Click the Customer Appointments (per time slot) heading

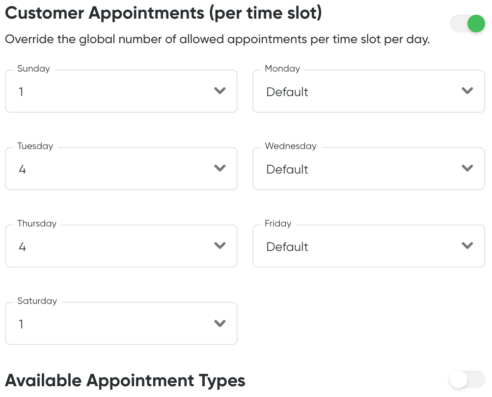[x=164, y=13]
